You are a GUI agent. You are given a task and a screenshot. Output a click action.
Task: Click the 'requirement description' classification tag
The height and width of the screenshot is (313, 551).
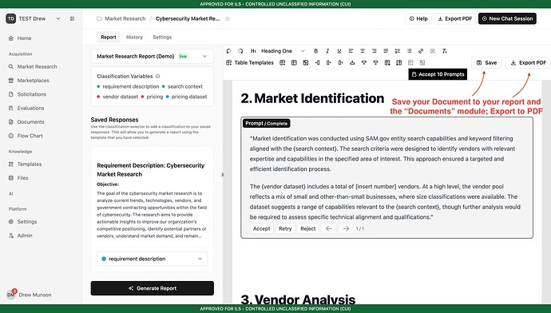pyautogui.click(x=128, y=86)
